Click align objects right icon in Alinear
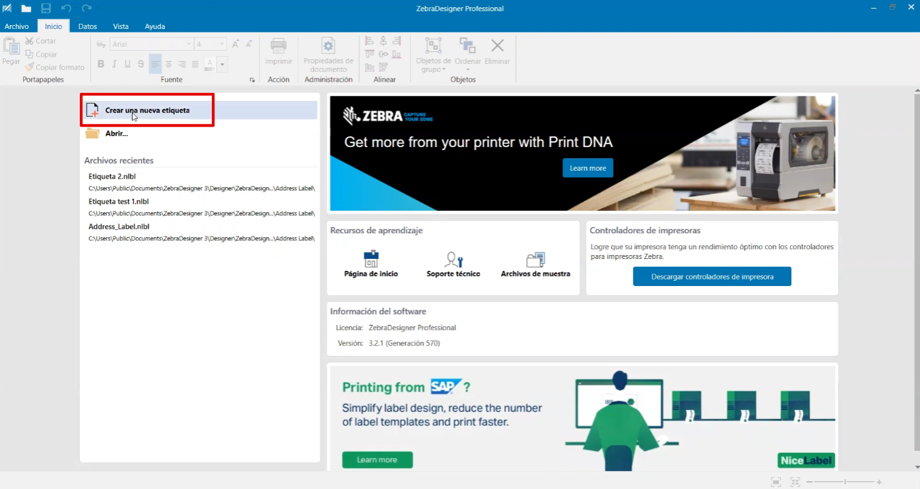The height and width of the screenshot is (489, 920). tap(397, 41)
